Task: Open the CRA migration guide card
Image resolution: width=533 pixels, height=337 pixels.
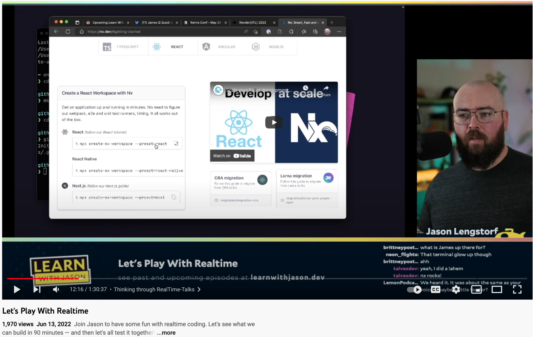Action: [x=241, y=188]
